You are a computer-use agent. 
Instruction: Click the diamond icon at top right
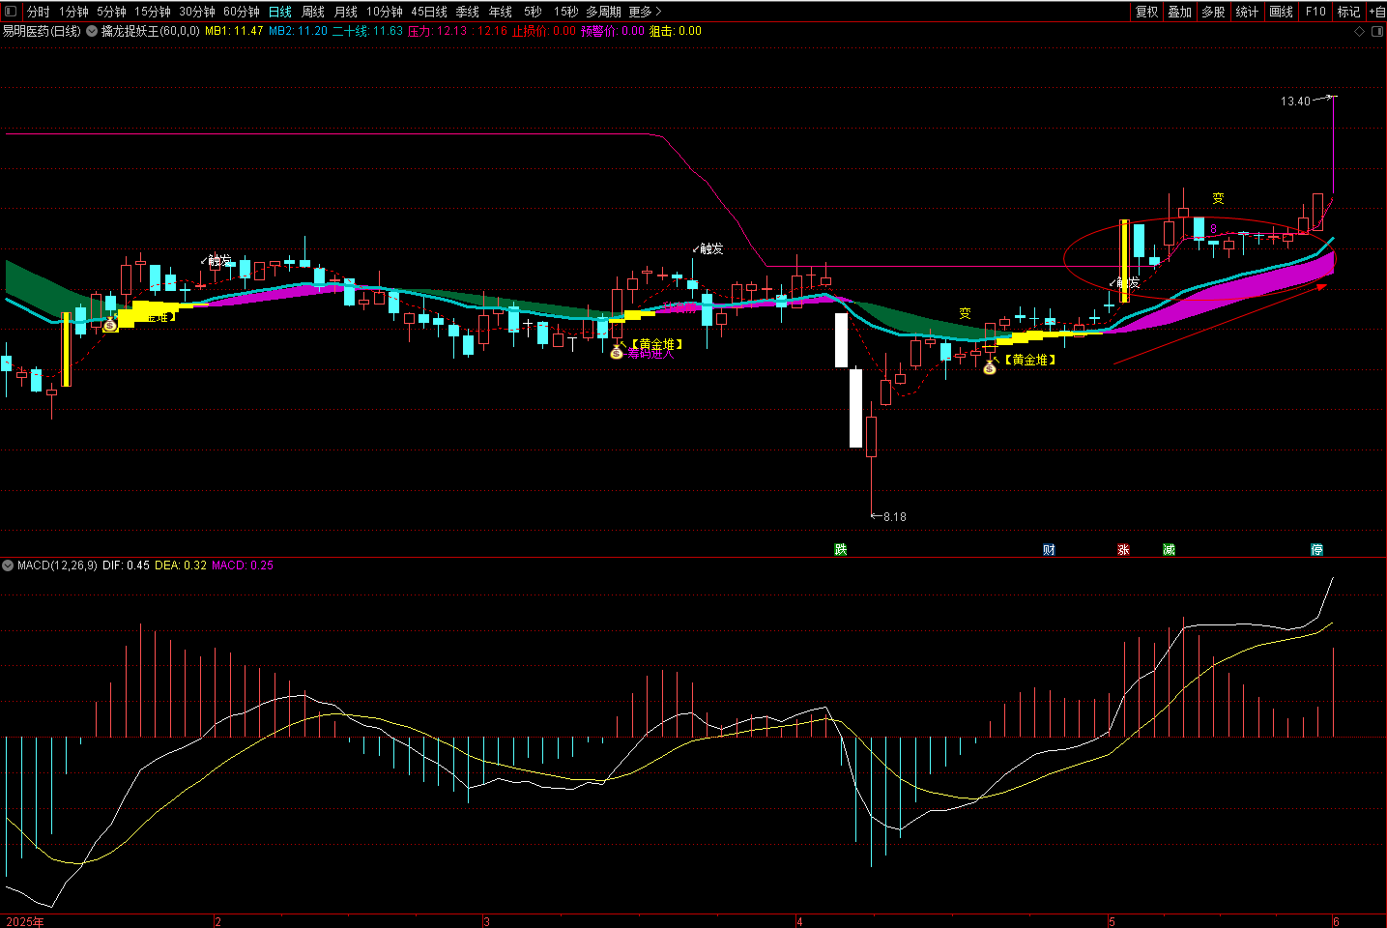1360,32
